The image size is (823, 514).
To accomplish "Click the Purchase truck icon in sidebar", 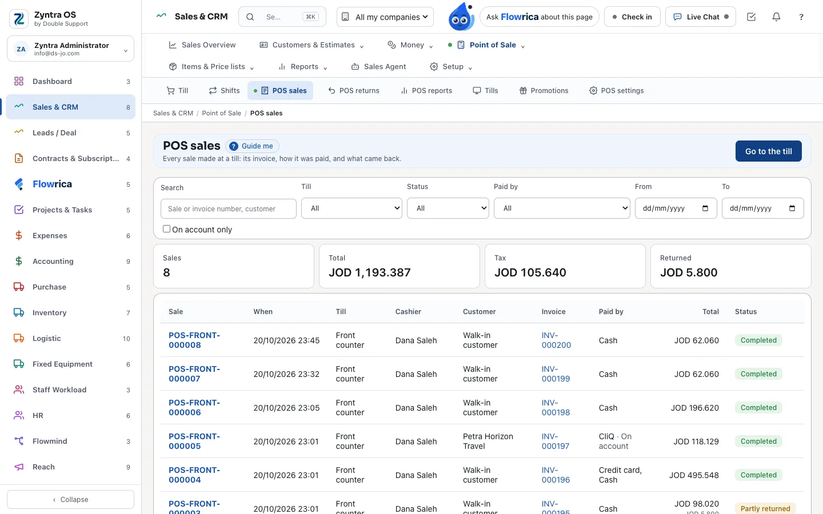I will (19, 287).
